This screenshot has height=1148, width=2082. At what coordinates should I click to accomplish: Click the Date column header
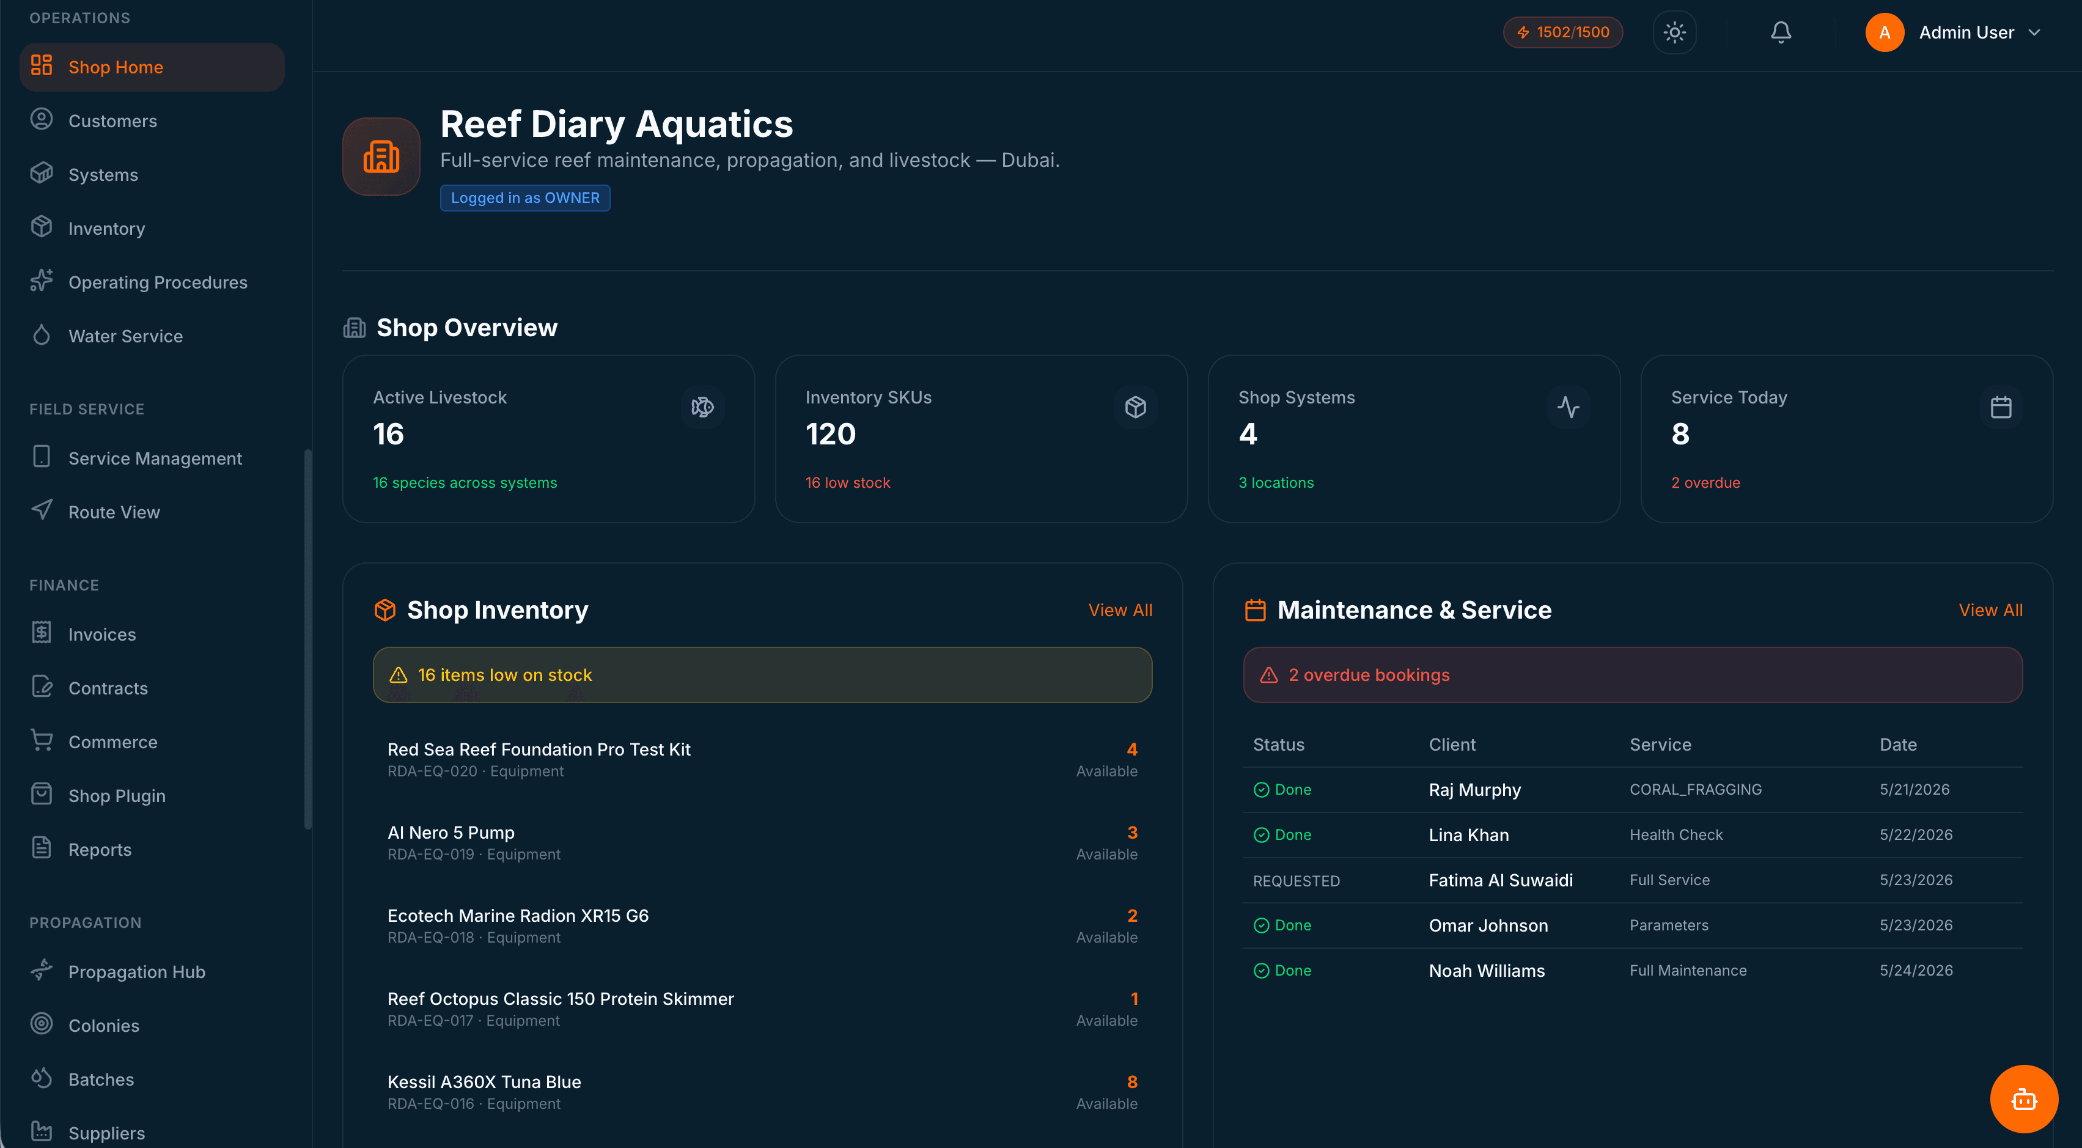click(1898, 745)
